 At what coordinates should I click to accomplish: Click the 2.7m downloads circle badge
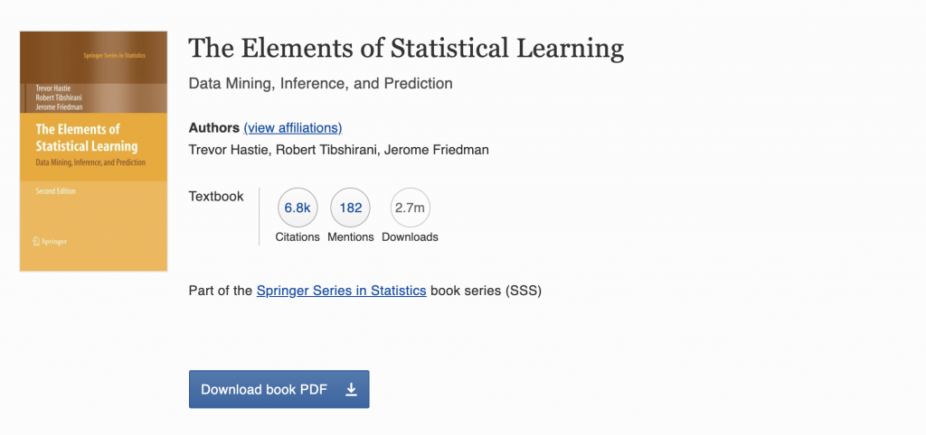410,208
